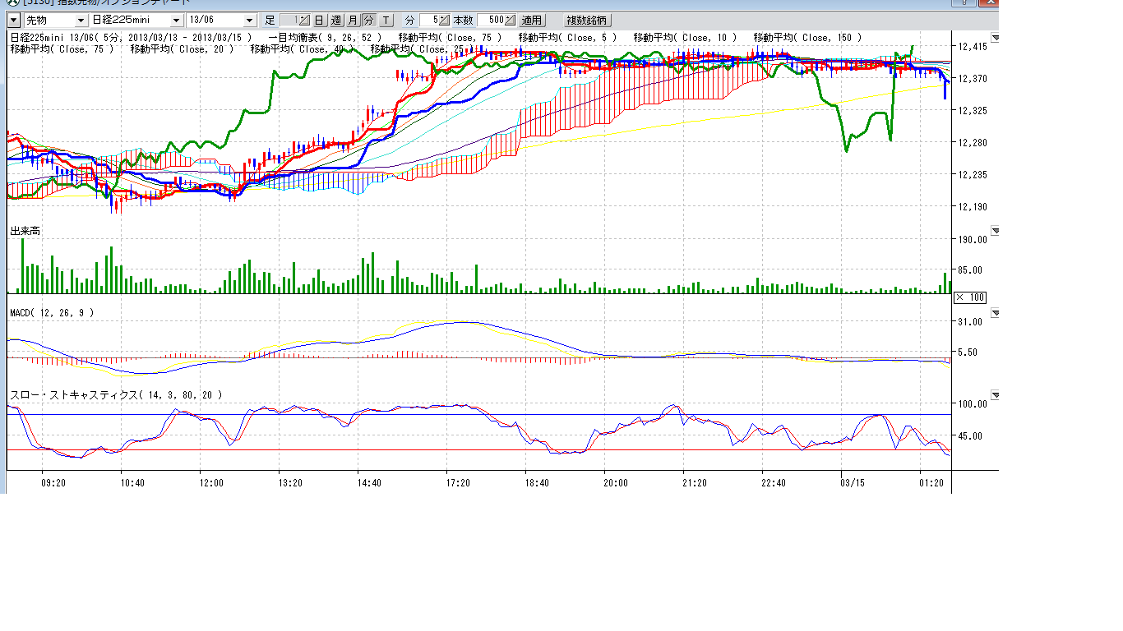
Task: Switch chart to daily (日) timeframe
Action: click(319, 20)
